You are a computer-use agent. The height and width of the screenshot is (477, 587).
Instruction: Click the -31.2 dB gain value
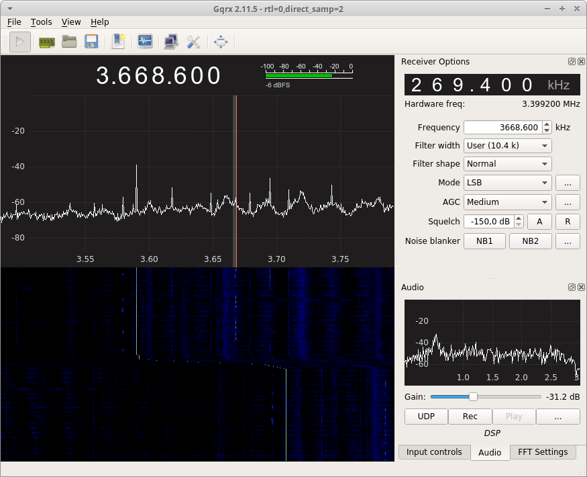tap(563, 397)
